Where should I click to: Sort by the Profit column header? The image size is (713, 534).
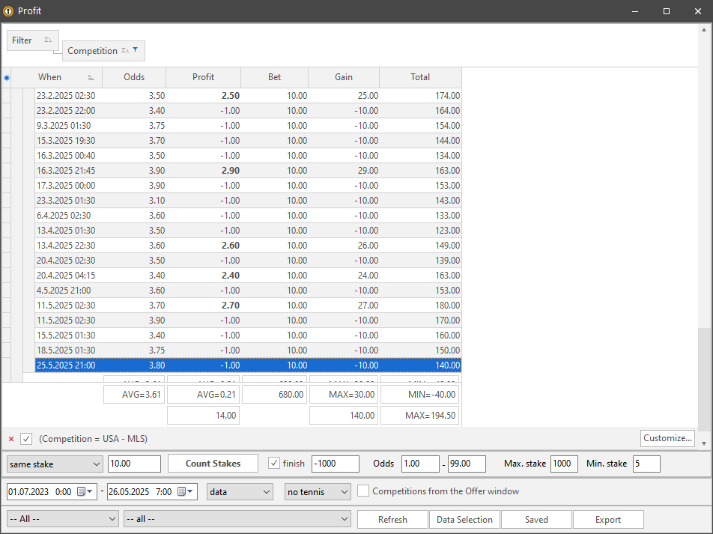point(203,77)
